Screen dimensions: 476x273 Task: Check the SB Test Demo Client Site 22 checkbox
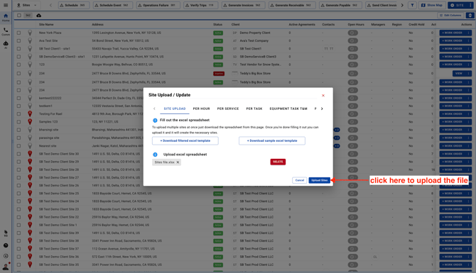point(18,217)
